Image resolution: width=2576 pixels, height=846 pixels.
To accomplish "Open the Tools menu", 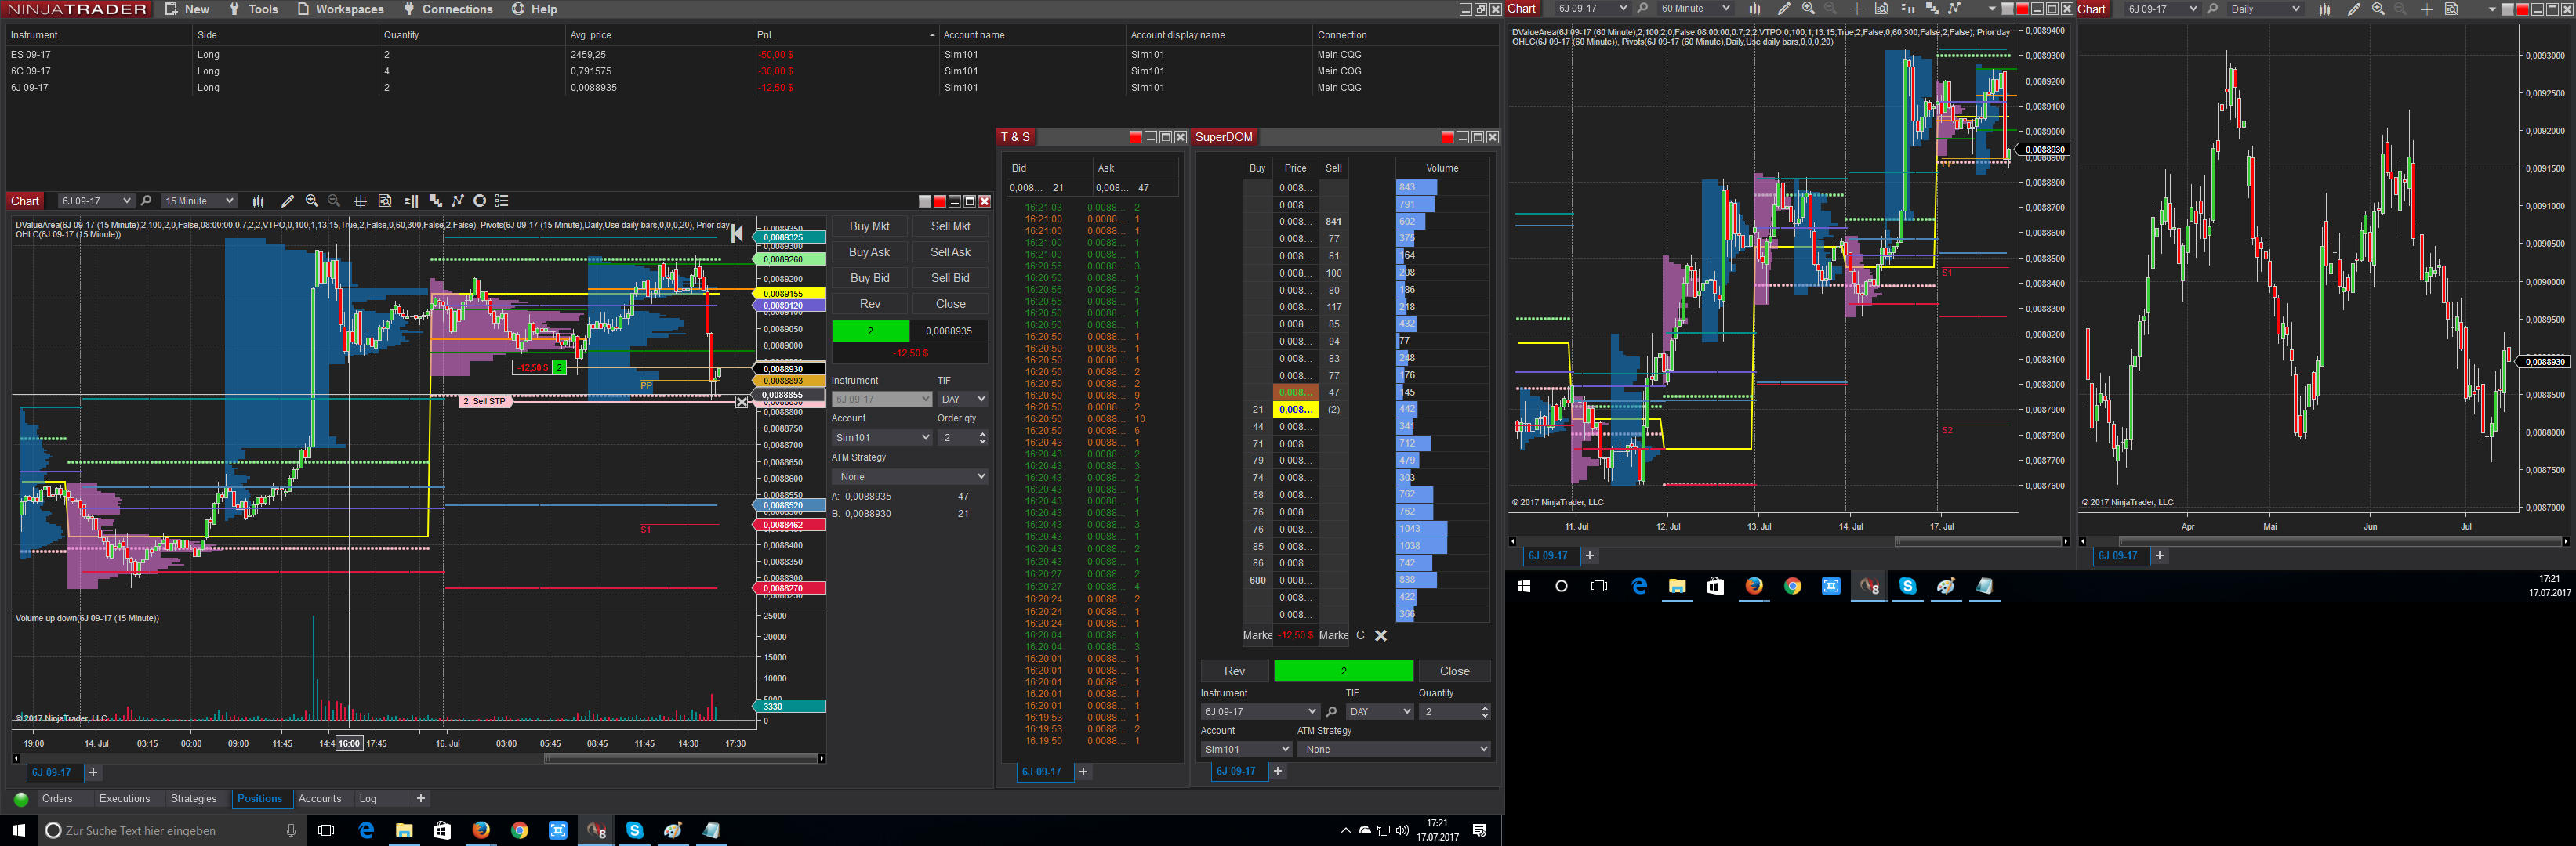I will click(253, 9).
